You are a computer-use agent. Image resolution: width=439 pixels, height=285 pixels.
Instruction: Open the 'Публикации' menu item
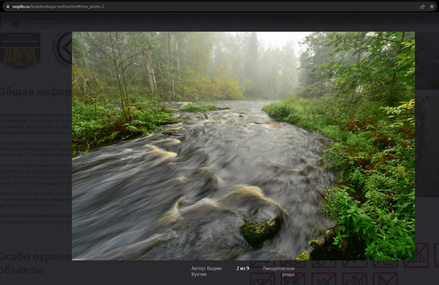click(x=368, y=23)
